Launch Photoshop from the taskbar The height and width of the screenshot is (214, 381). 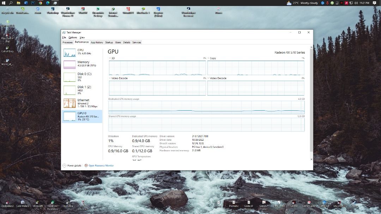33,3
